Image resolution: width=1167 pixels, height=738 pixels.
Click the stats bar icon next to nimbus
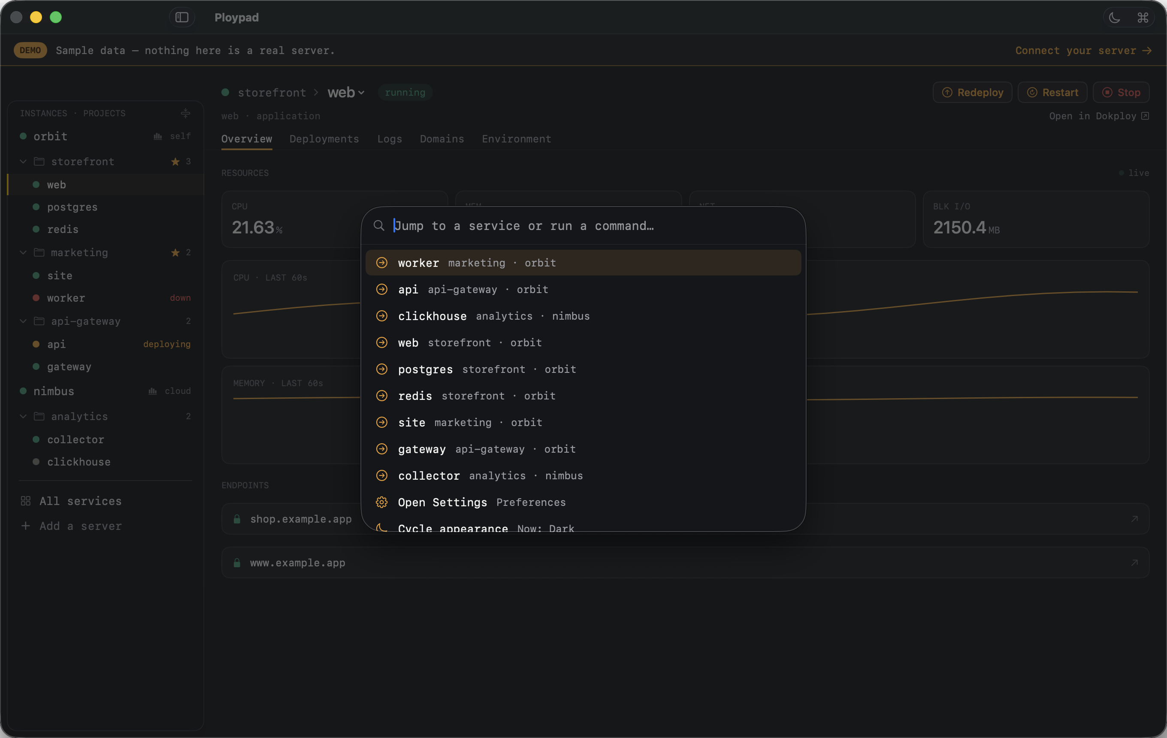point(153,391)
